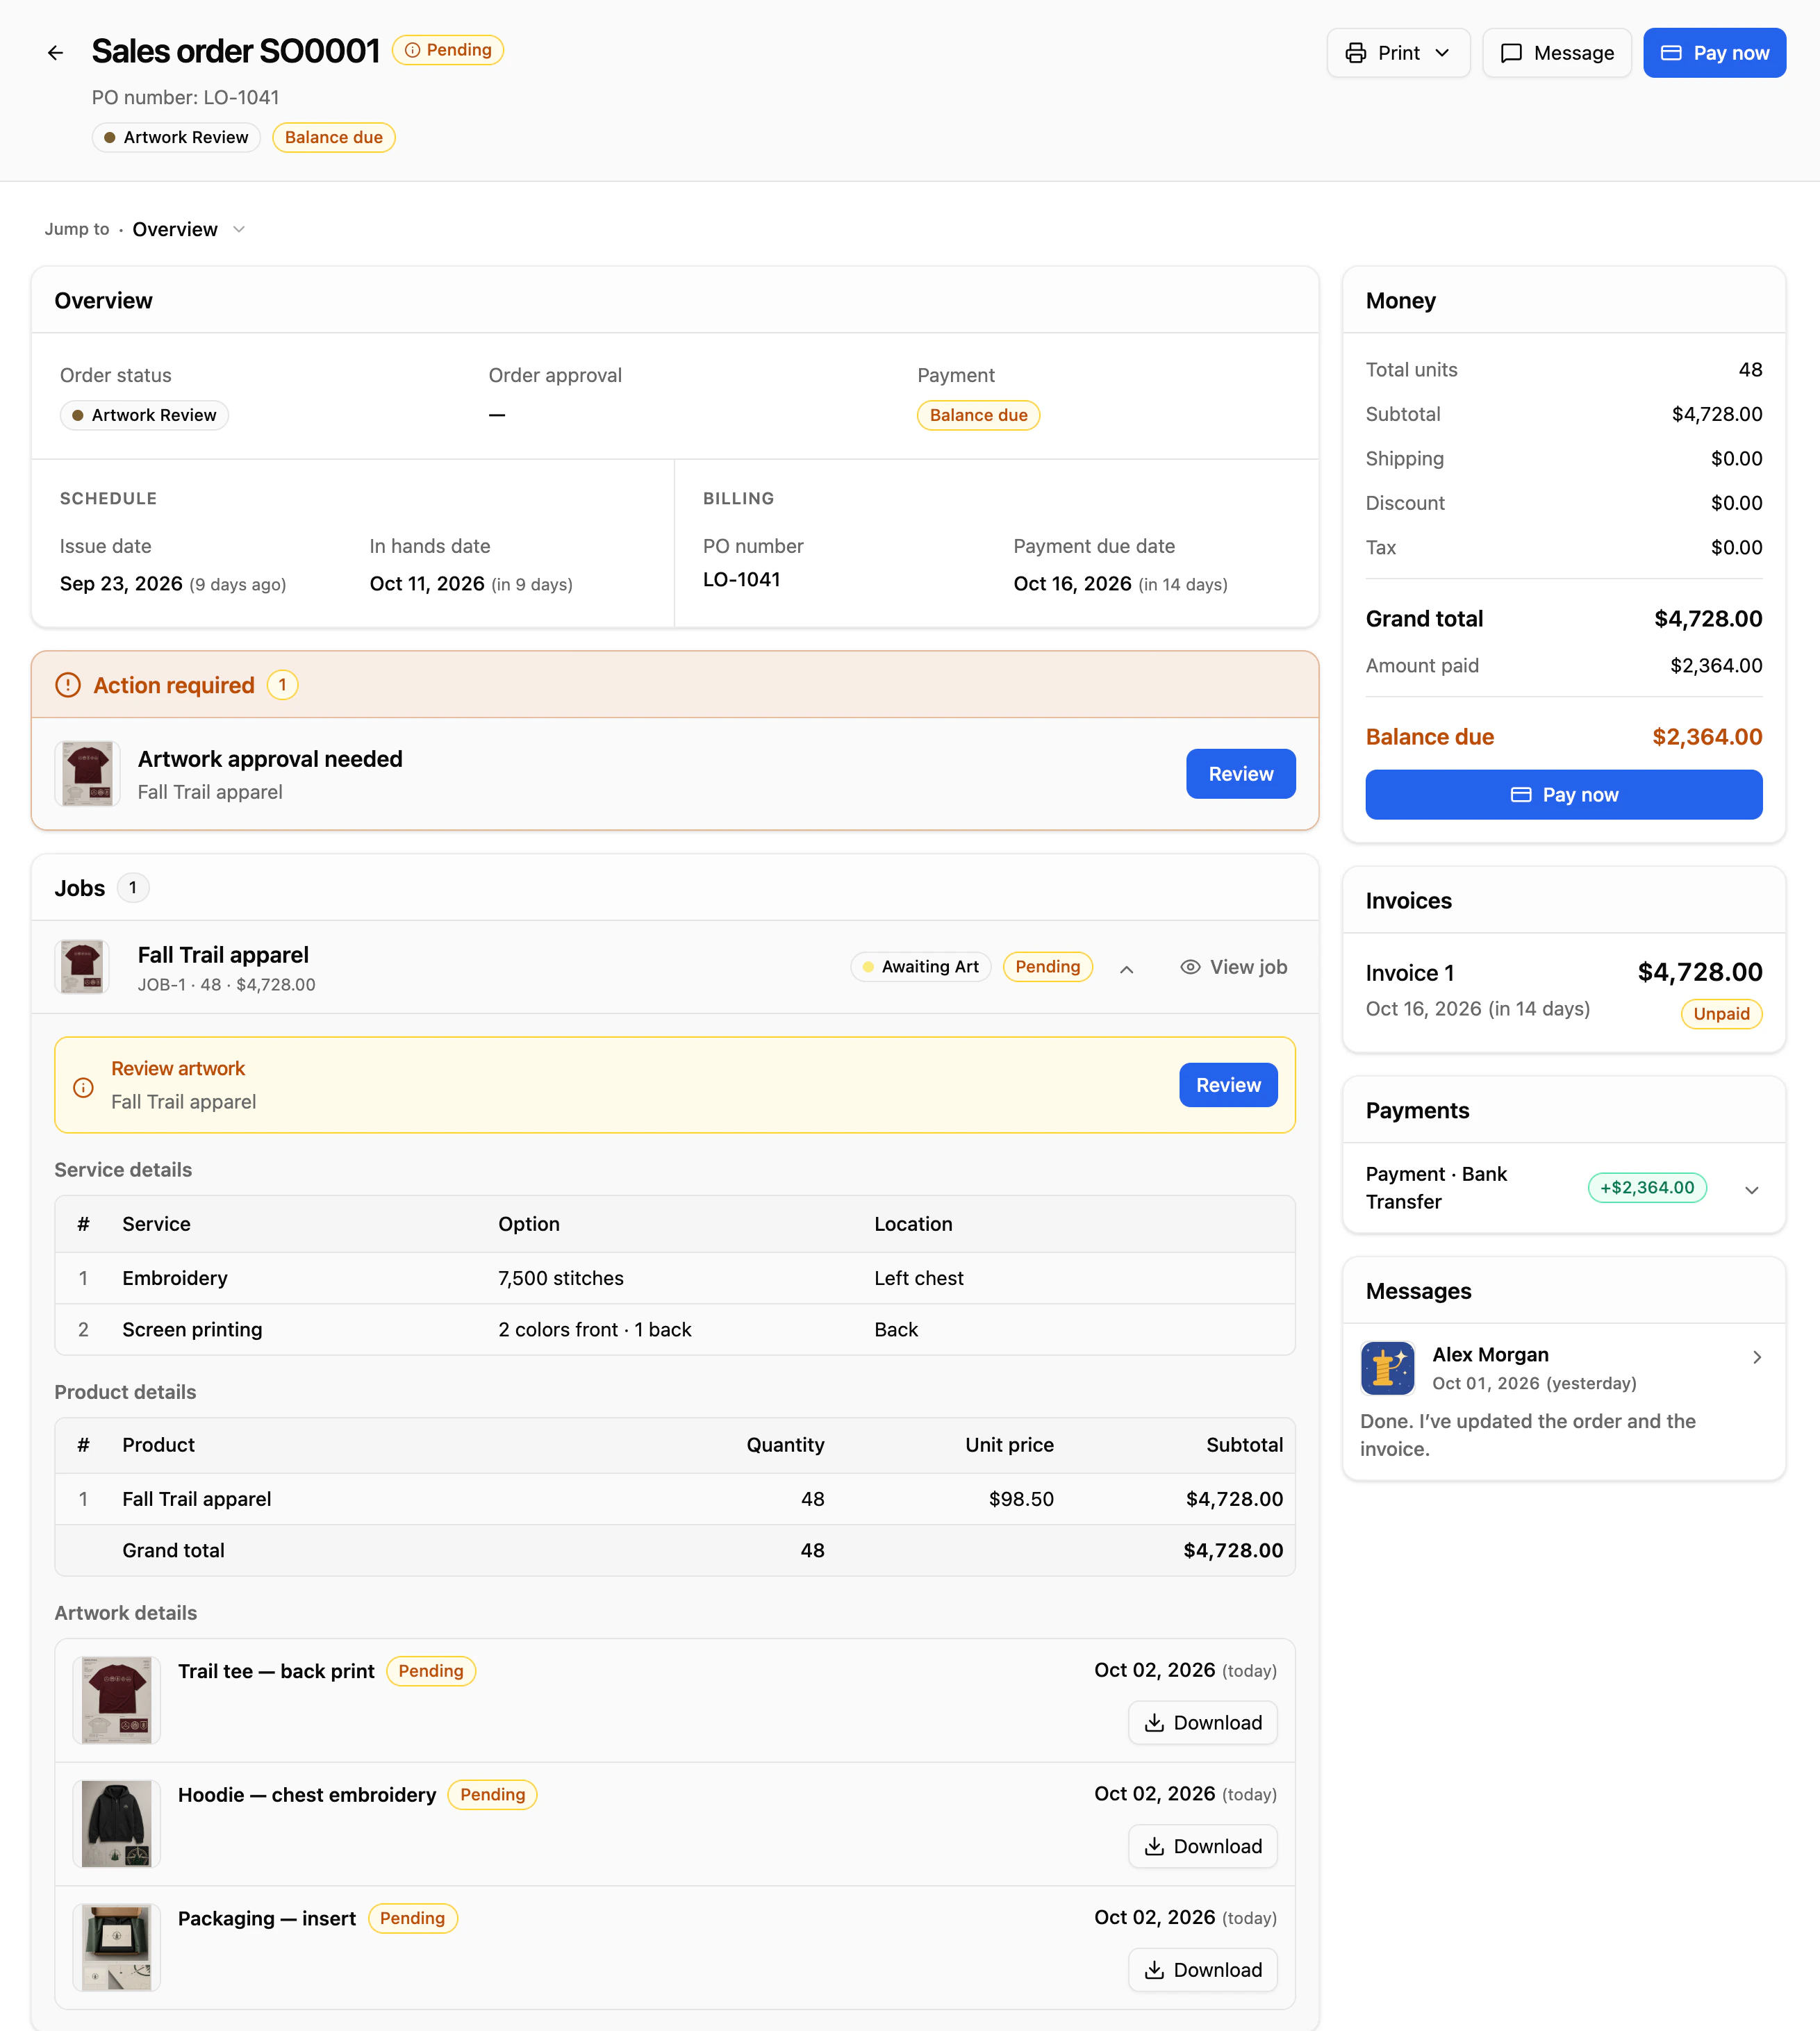The height and width of the screenshot is (2031, 1820).
Task: Open the Jump to Overview dropdown
Action: point(188,229)
